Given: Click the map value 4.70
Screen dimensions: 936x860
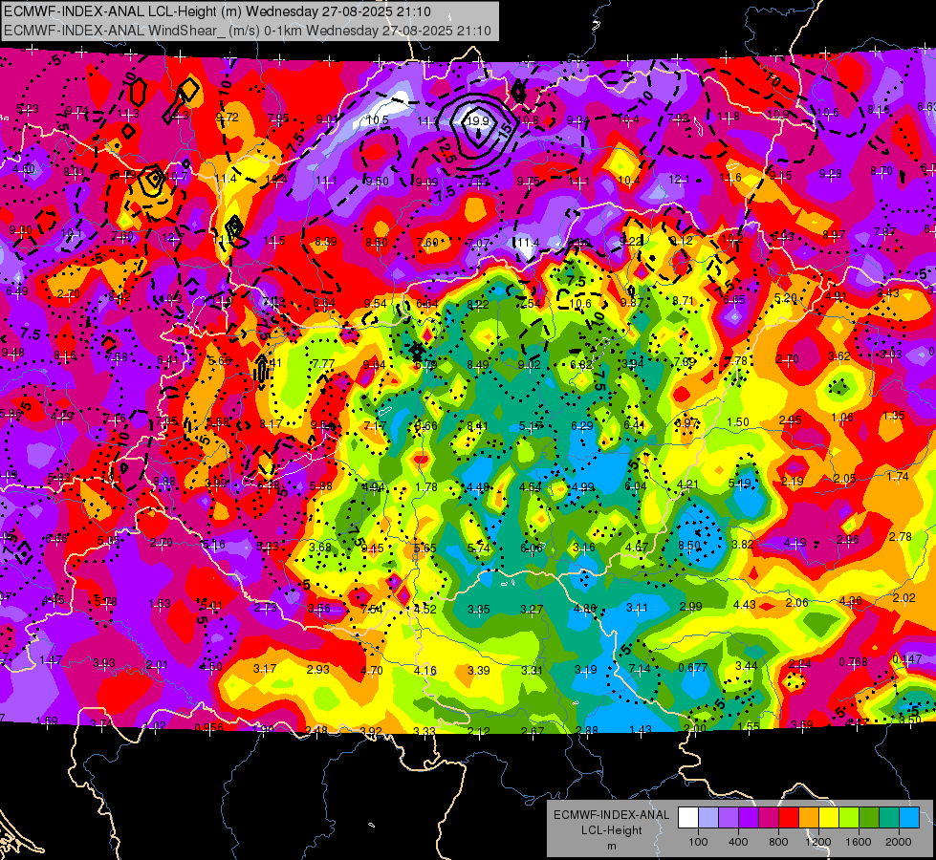Looking at the screenshot, I should click(371, 670).
